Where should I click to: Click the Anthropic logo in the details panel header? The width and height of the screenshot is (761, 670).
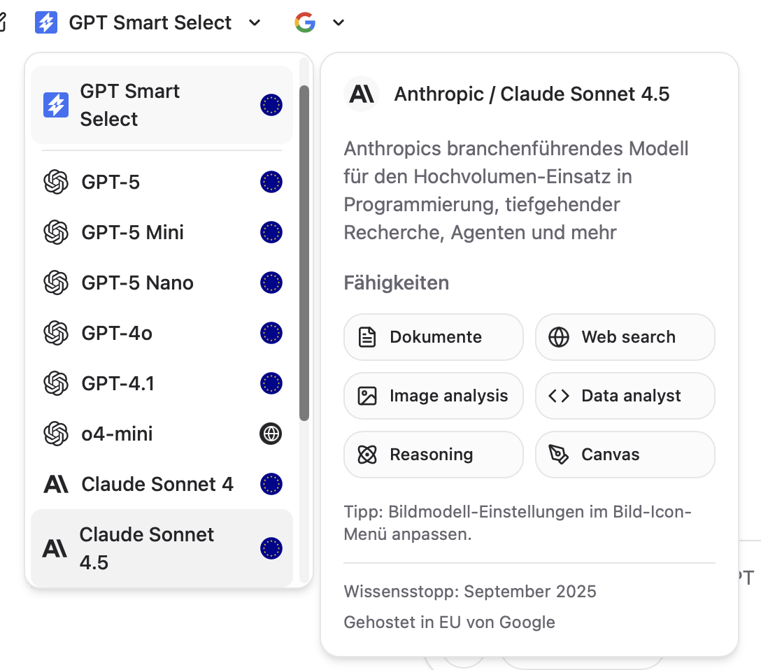point(362,94)
